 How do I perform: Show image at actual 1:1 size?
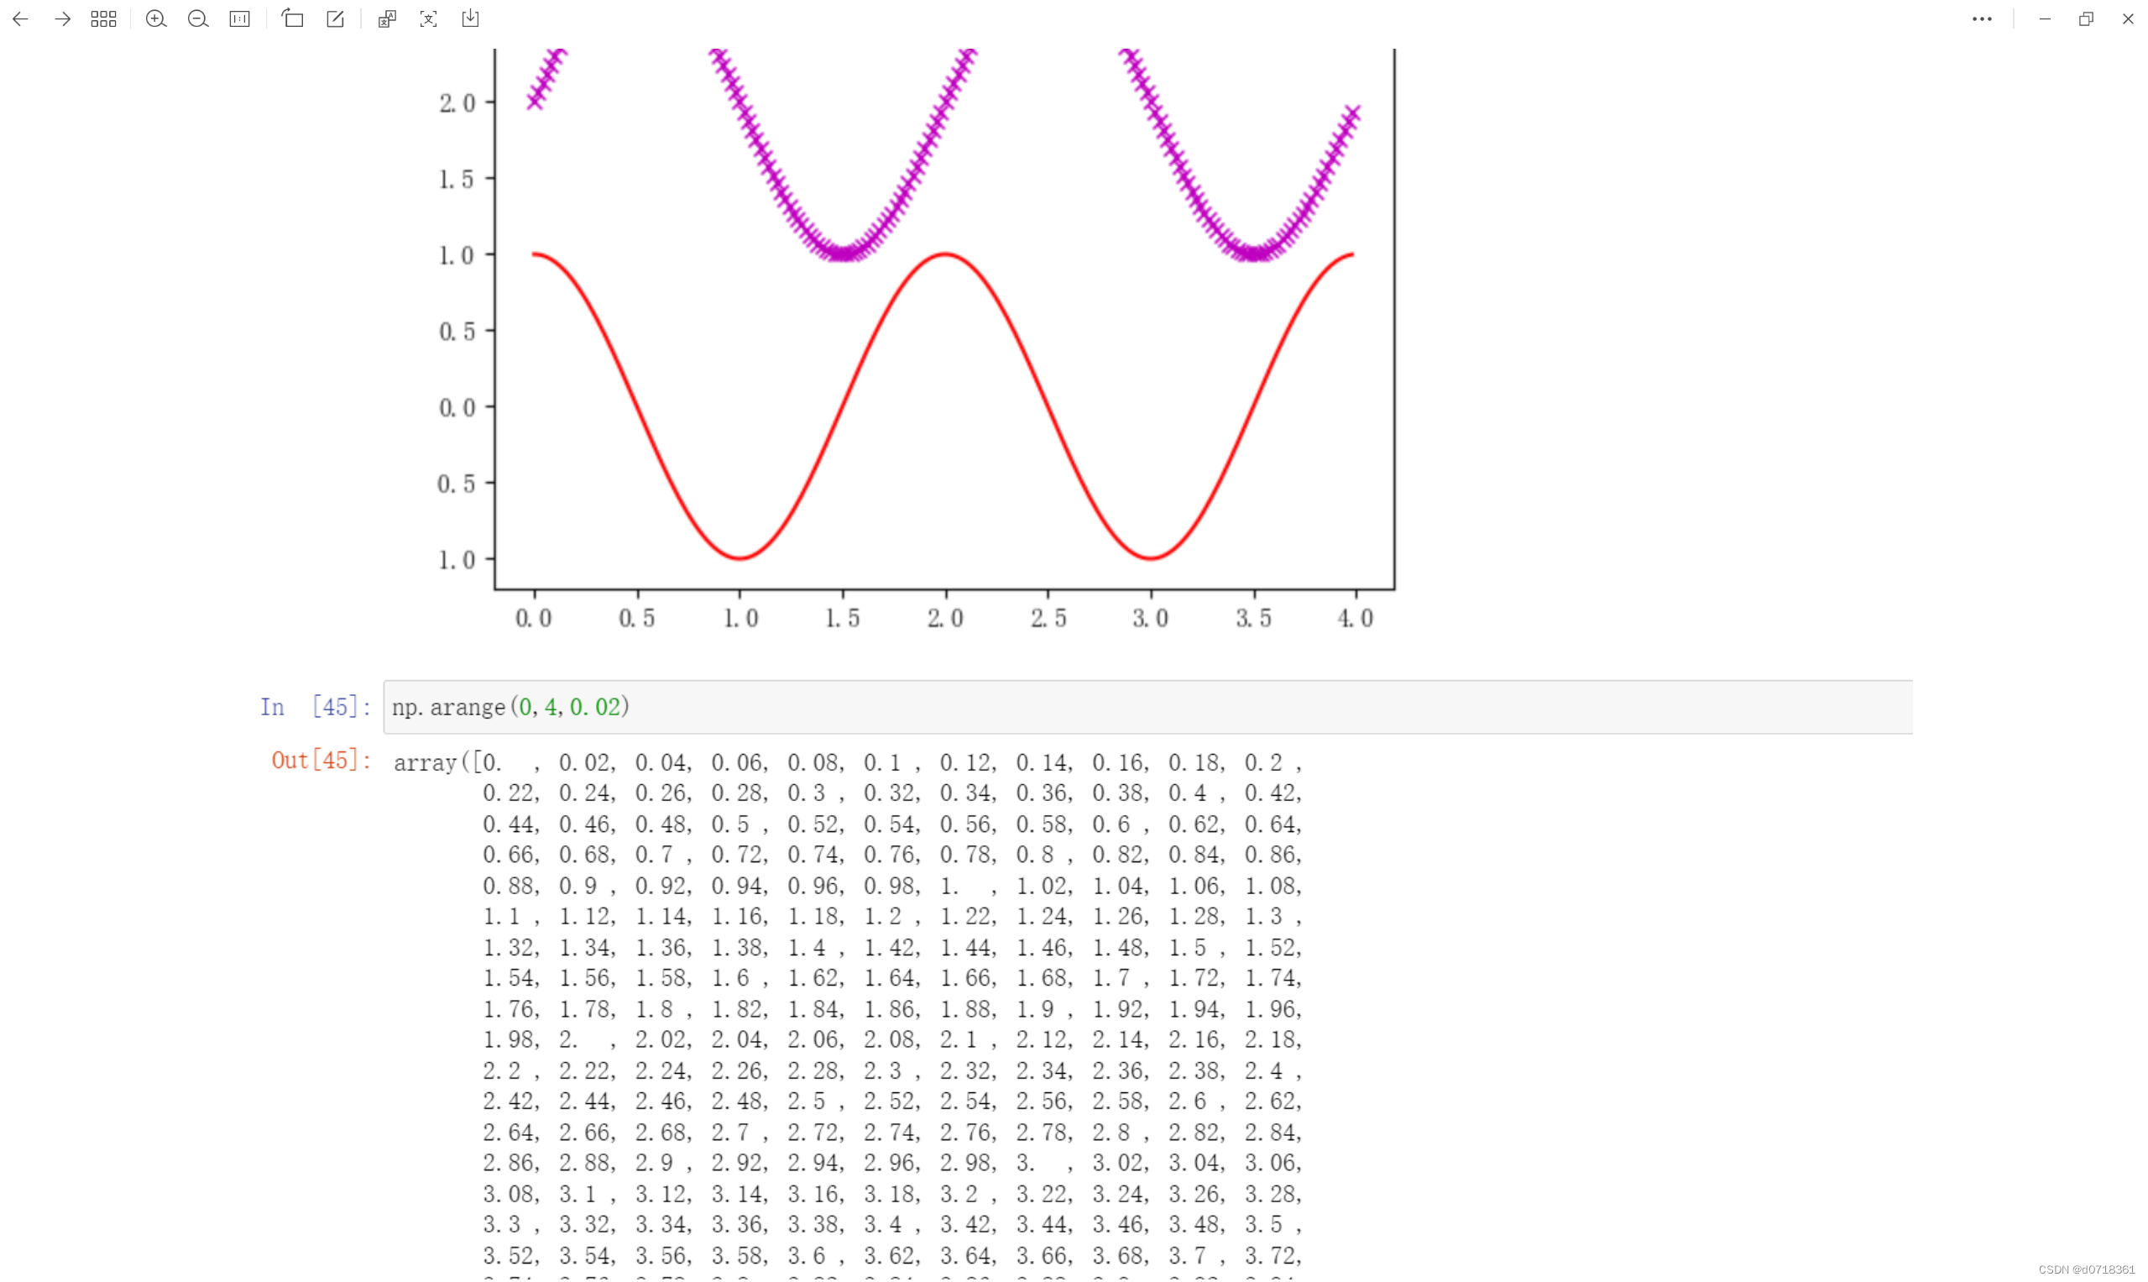tap(240, 19)
